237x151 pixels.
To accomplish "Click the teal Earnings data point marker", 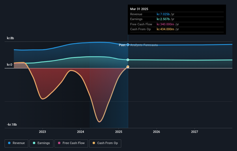I will (x=128, y=60).
